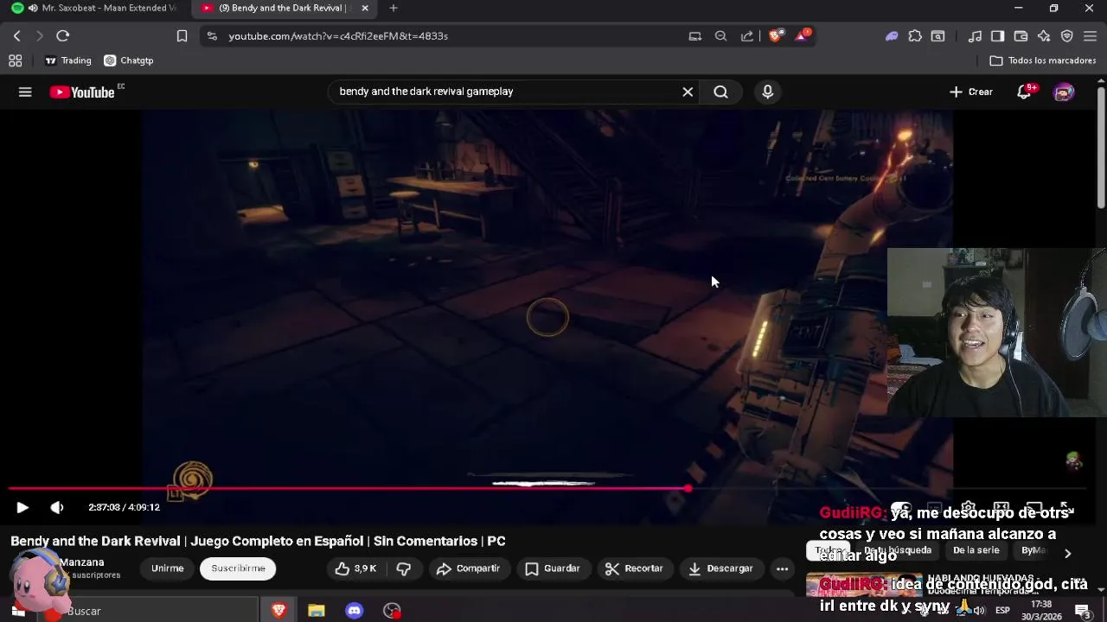Open File Explorer from the taskbar
This screenshot has height=622, width=1107.
click(316, 611)
